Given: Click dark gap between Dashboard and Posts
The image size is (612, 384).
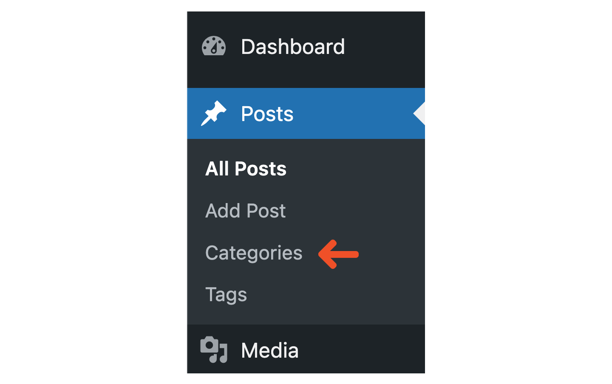Looking at the screenshot, I should coord(306,76).
